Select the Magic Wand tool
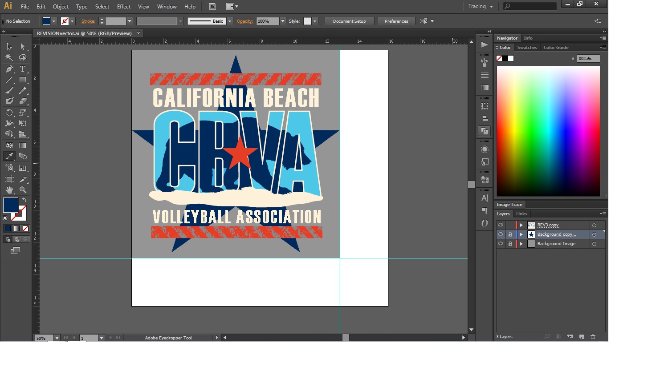The image size is (668, 375). [9, 57]
